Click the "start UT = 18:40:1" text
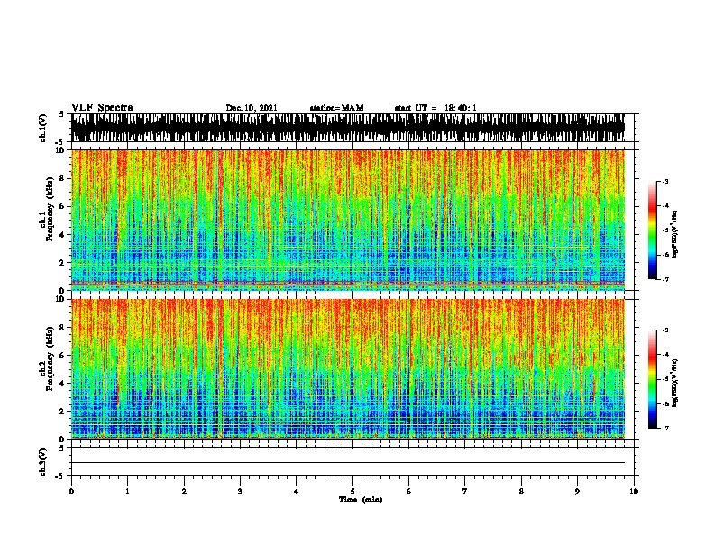The image size is (714, 551). (x=435, y=108)
